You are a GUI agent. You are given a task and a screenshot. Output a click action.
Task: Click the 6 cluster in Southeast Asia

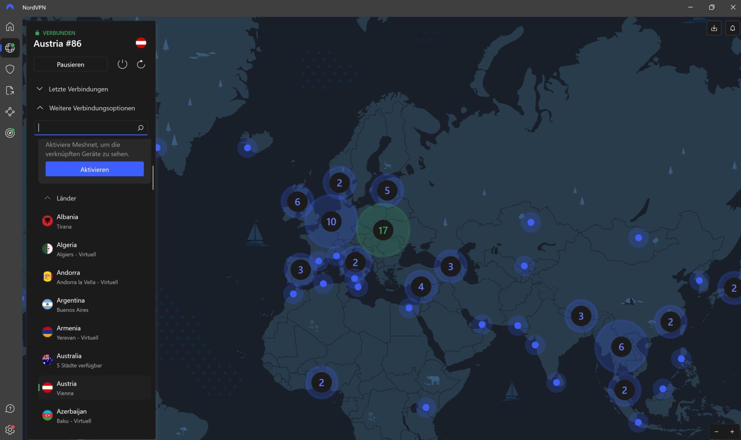pos(621,347)
